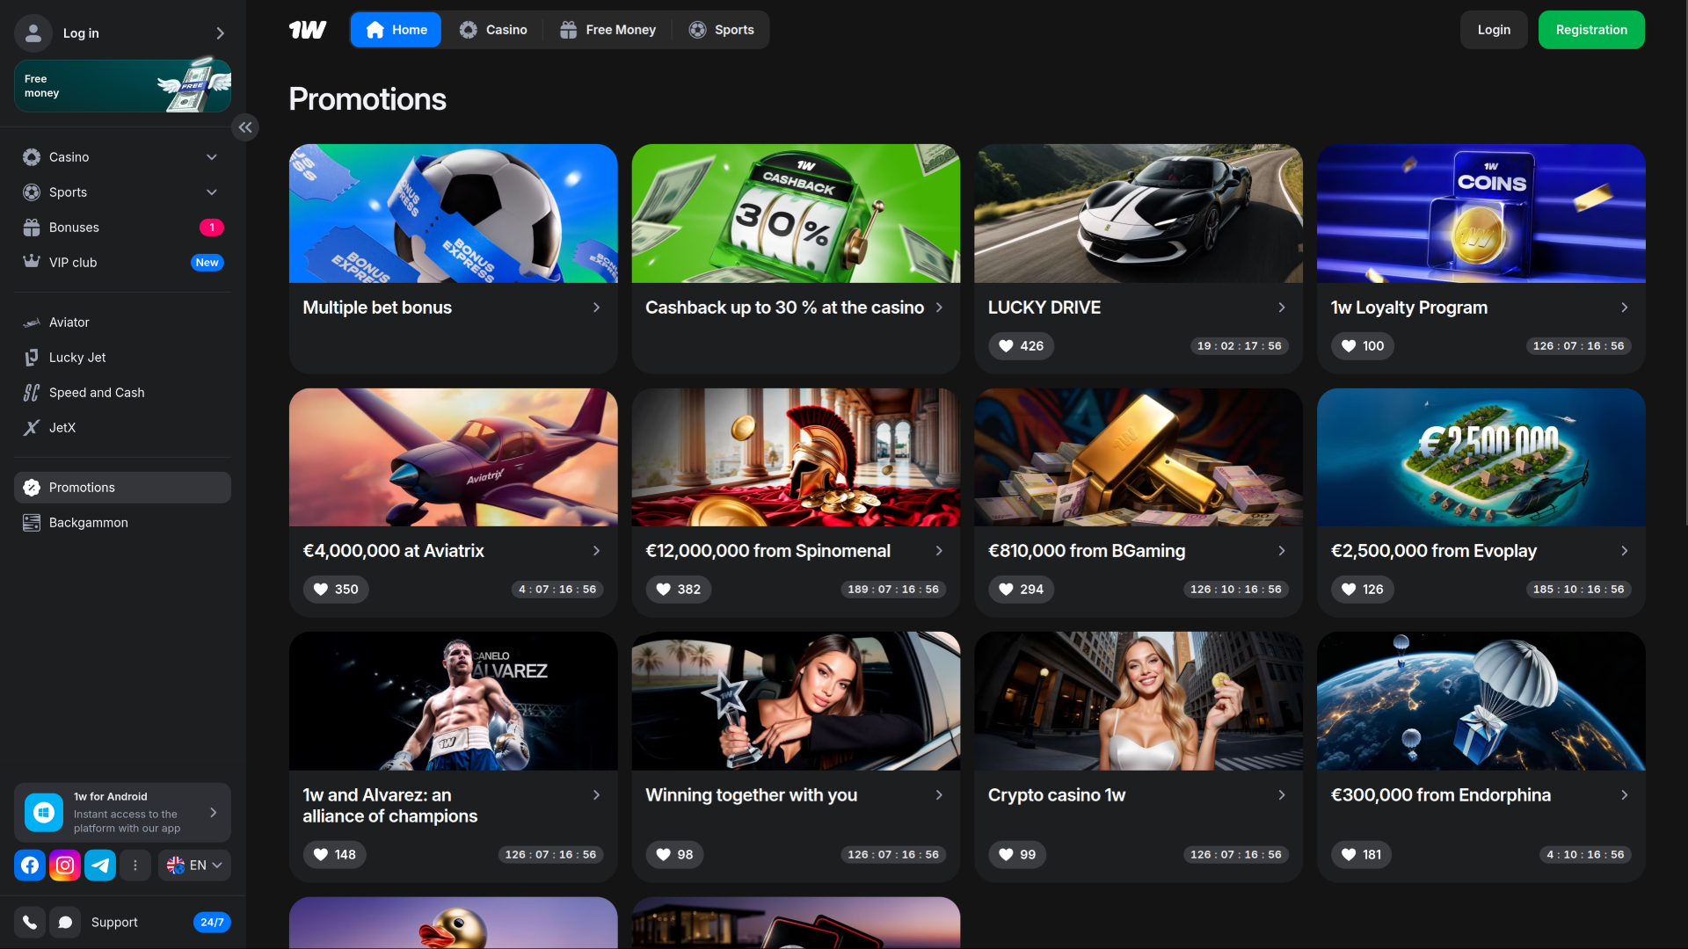Viewport: 1688px width, 949px height.
Task: Open the EN language dropdown
Action: 193,865
